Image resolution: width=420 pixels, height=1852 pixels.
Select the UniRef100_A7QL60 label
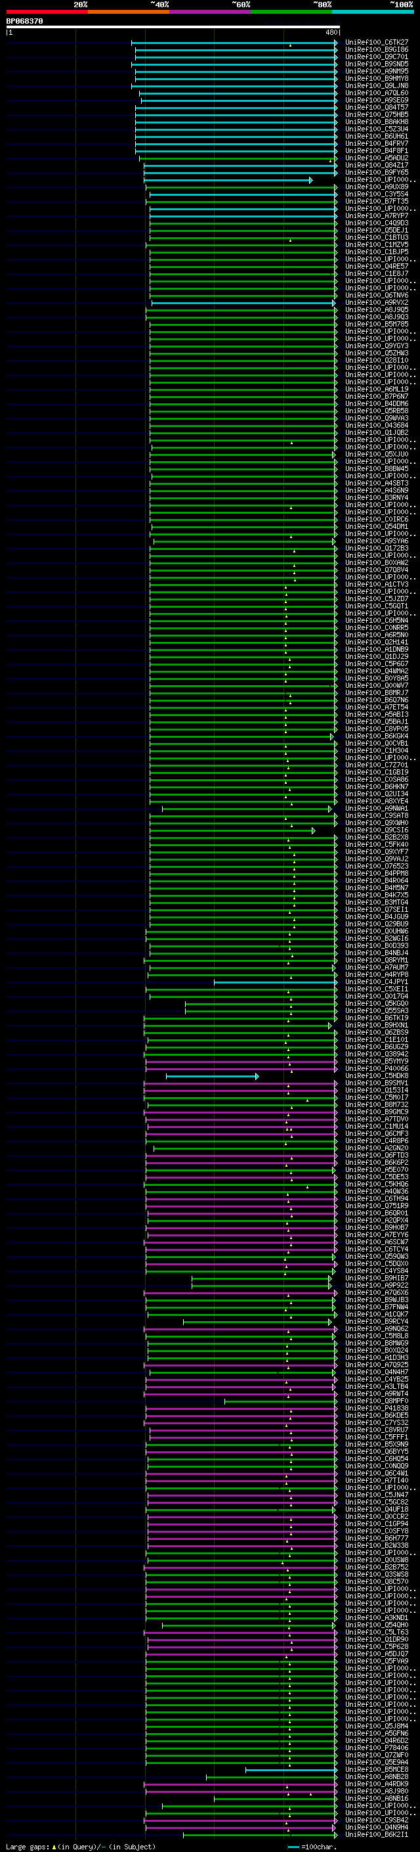pos(377,93)
